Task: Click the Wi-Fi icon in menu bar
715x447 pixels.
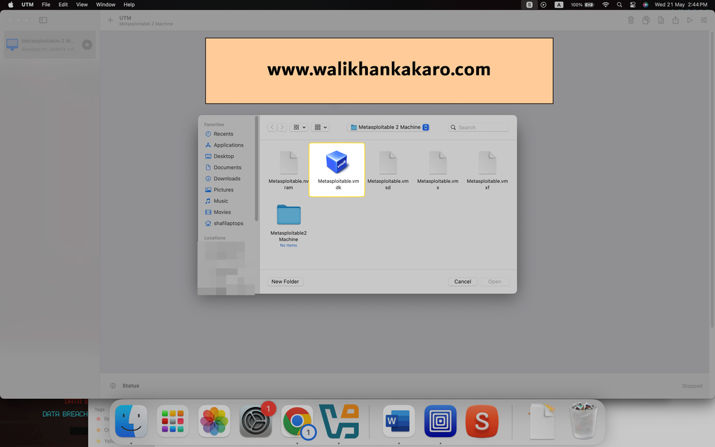Action: click(x=605, y=5)
